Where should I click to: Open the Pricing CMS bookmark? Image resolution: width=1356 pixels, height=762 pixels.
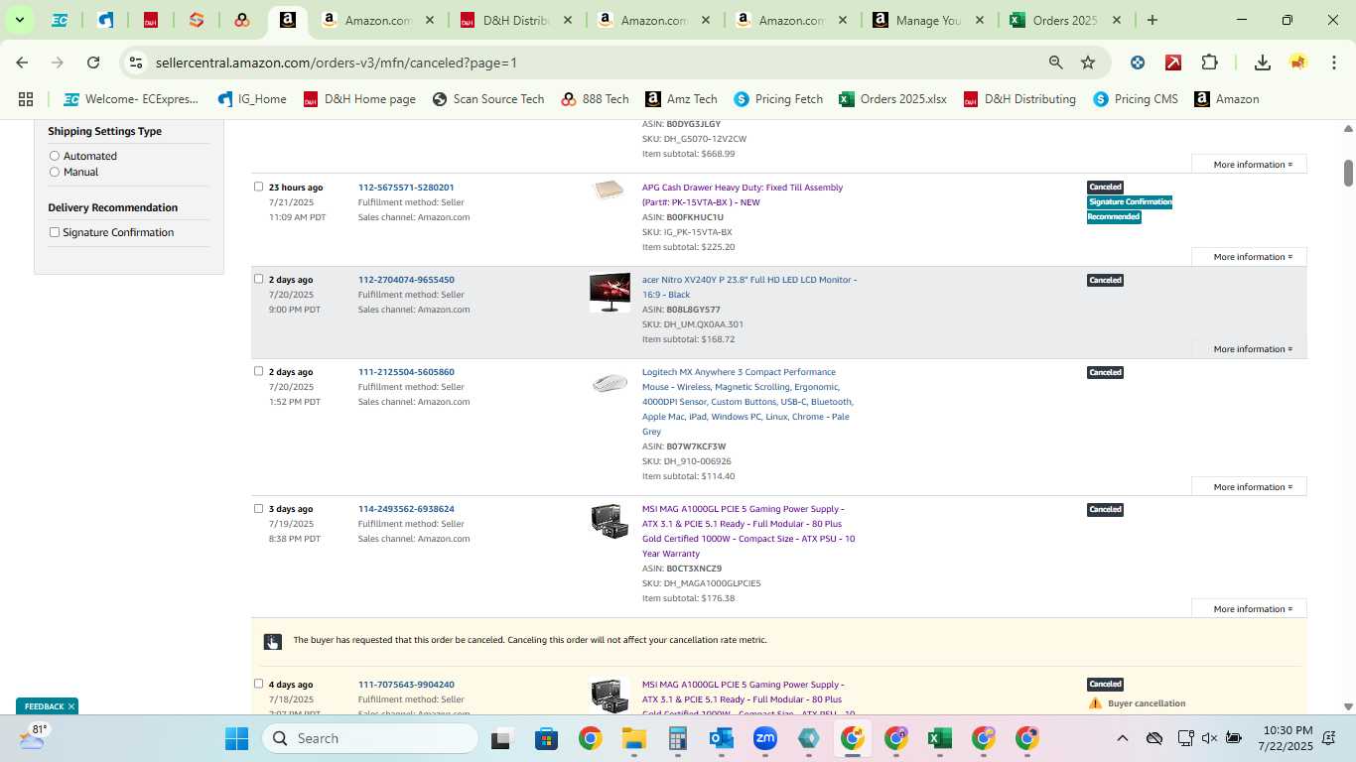(x=1135, y=99)
